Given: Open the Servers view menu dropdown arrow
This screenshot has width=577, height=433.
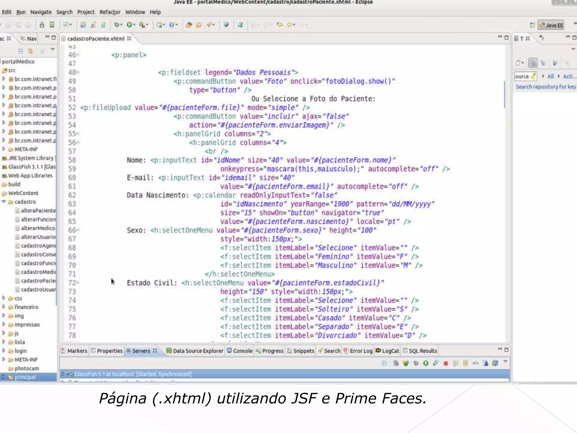Looking at the screenshot, I should coord(505,362).
